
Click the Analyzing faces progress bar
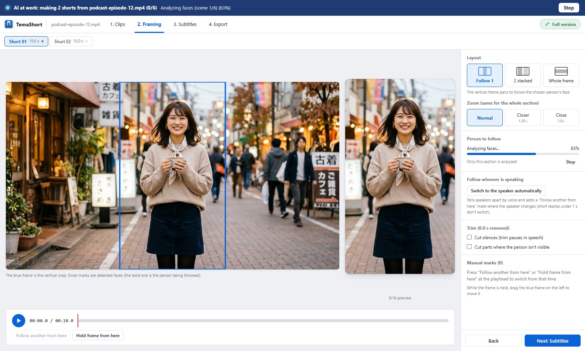point(523,154)
